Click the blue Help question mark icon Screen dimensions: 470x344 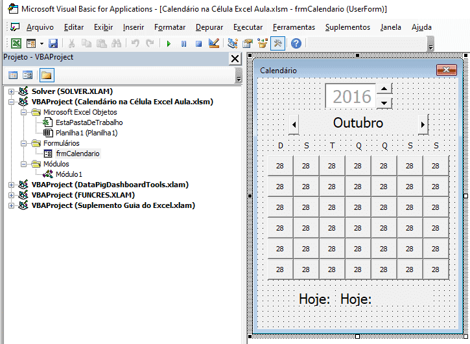[296, 43]
